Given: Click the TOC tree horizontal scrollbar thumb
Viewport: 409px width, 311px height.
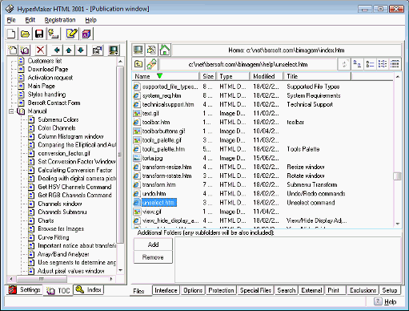Looking at the screenshot, I should pyautogui.click(x=42, y=279).
